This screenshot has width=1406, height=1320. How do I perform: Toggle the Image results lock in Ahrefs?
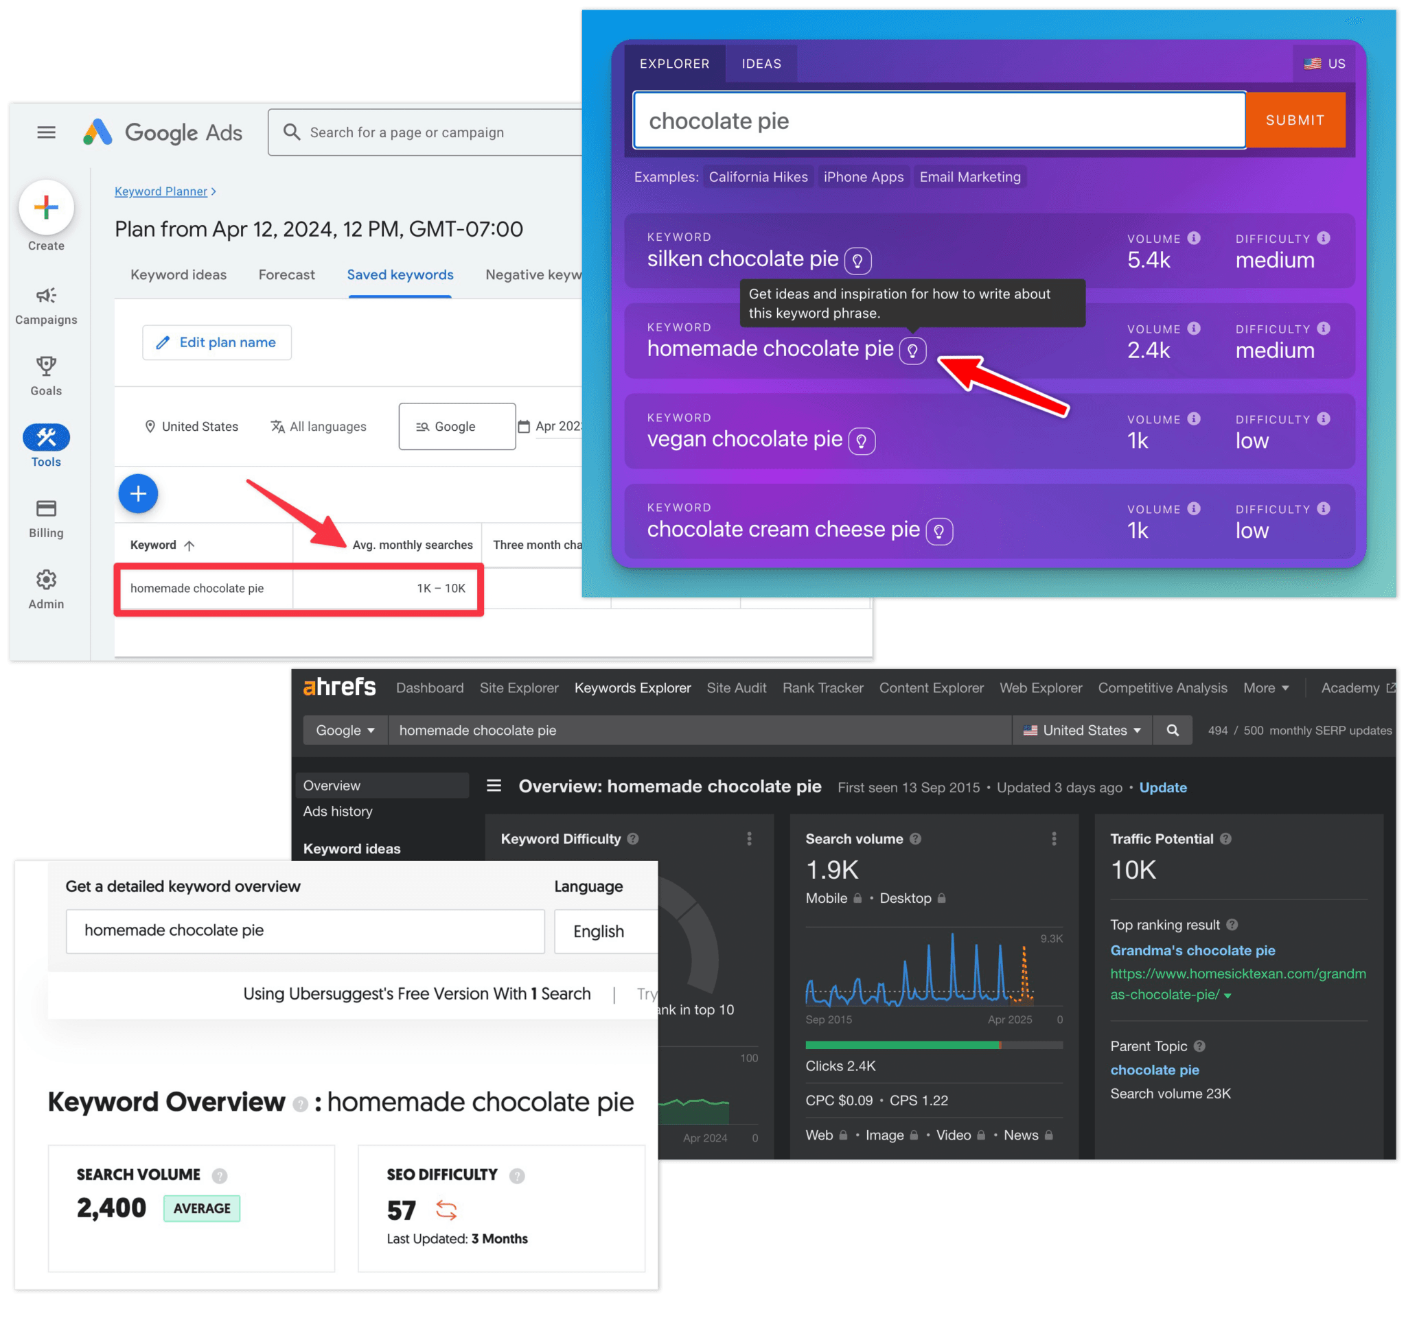coord(914,1135)
